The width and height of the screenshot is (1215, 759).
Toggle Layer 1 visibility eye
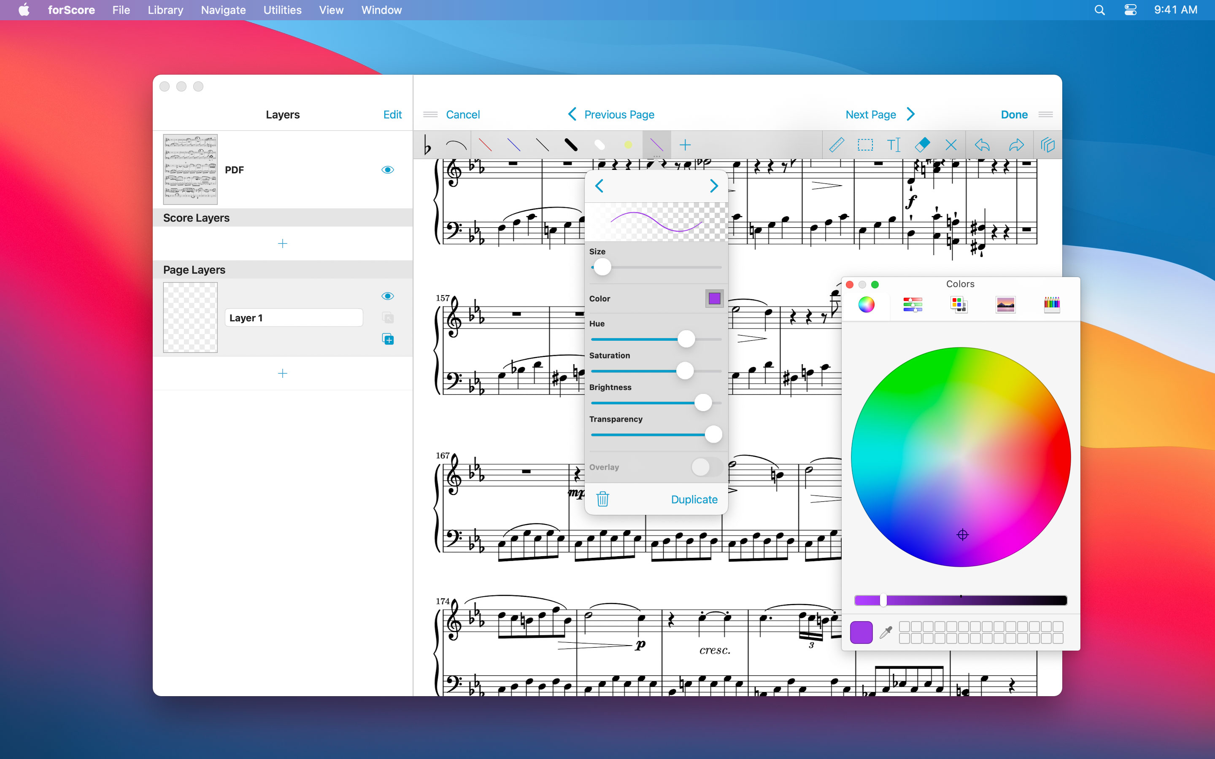click(388, 296)
